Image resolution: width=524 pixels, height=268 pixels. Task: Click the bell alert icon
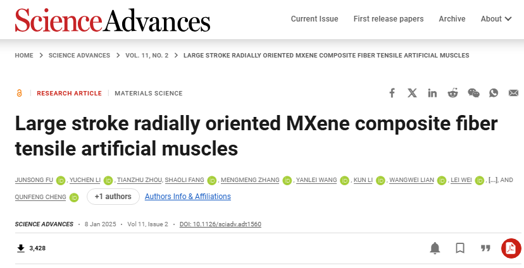pos(435,248)
